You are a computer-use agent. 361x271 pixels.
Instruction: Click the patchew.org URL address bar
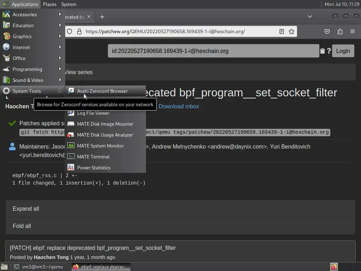pos(165,31)
